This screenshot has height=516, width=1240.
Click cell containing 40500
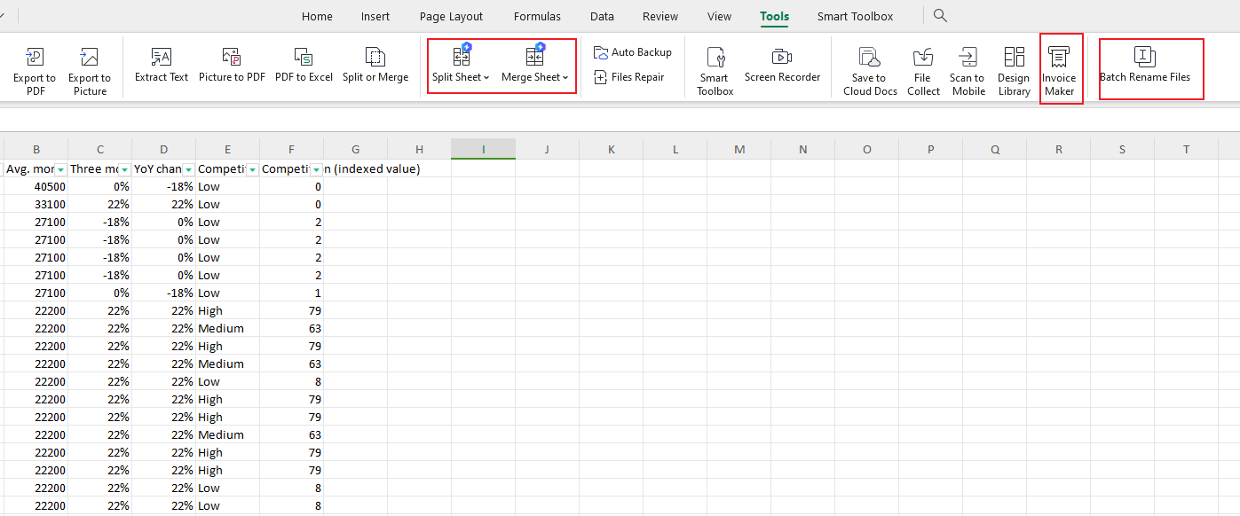tap(36, 187)
